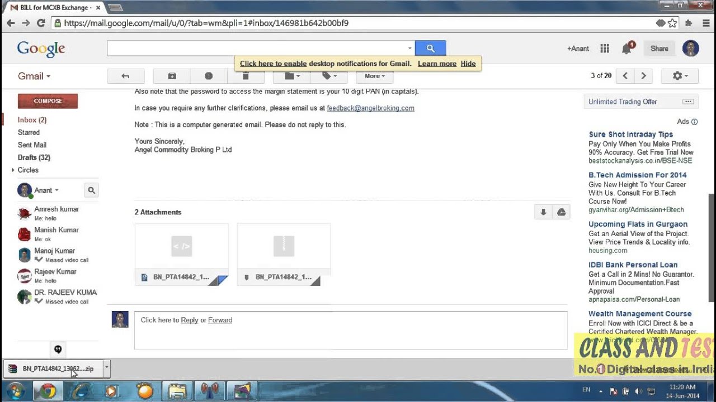The image size is (716, 402).
Task: Open chat with Manoj Kumar
Action: point(56,255)
